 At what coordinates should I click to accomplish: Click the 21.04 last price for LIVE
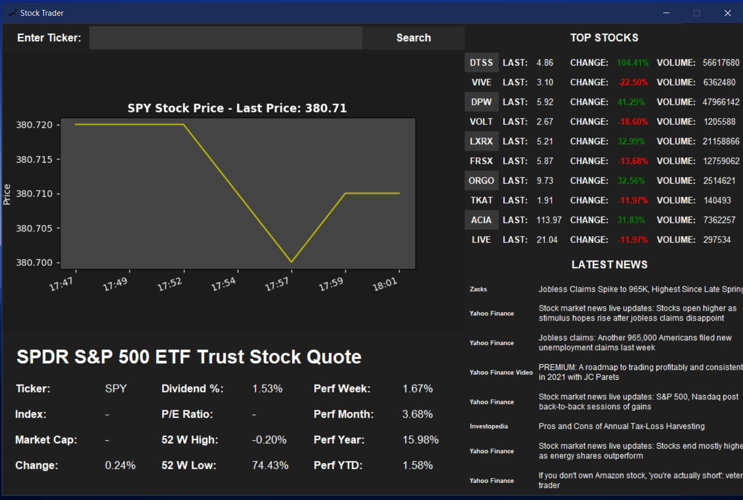pyautogui.click(x=547, y=240)
